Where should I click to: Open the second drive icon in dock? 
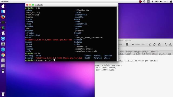pyautogui.click(x=3, y=66)
